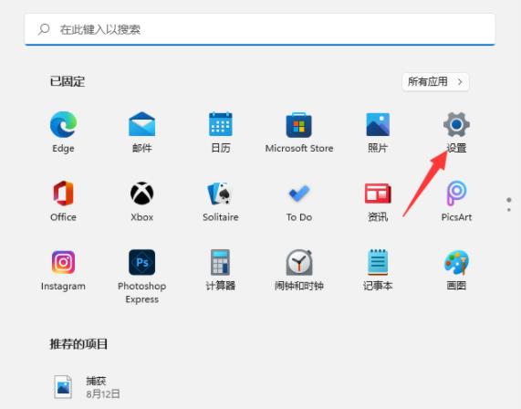Open the 邮件 mail app
The width and height of the screenshot is (521, 409).
[141, 131]
